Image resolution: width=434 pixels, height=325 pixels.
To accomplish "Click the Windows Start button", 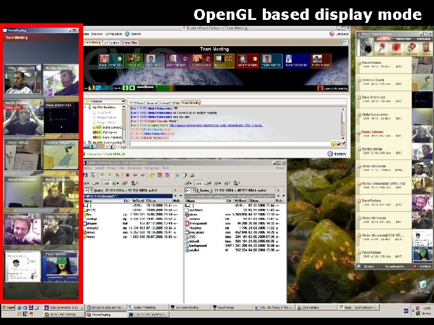I will pyautogui.click(x=8, y=308).
